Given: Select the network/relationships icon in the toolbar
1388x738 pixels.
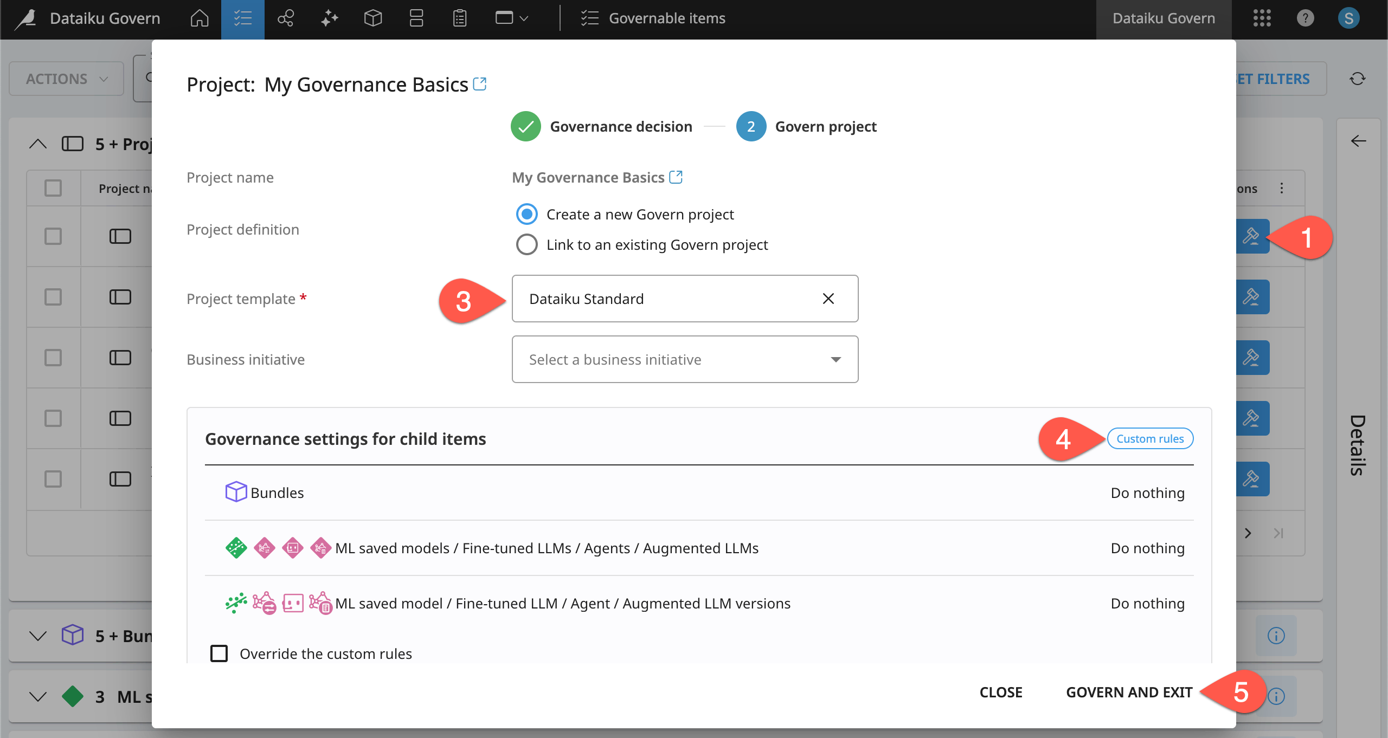Looking at the screenshot, I should click(285, 18).
